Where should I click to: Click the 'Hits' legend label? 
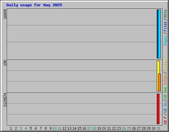[165, 14]
